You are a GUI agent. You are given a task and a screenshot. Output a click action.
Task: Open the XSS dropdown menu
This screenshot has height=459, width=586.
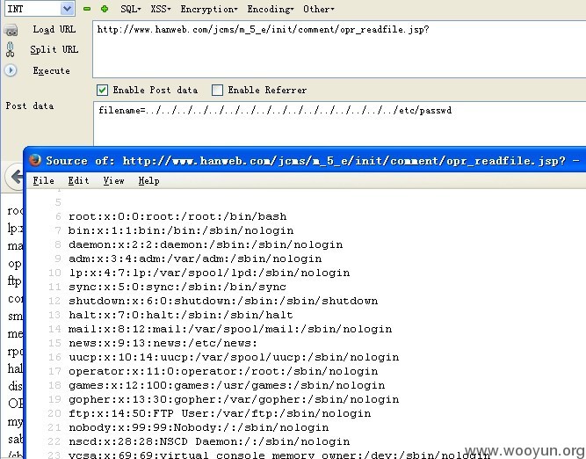161,9
